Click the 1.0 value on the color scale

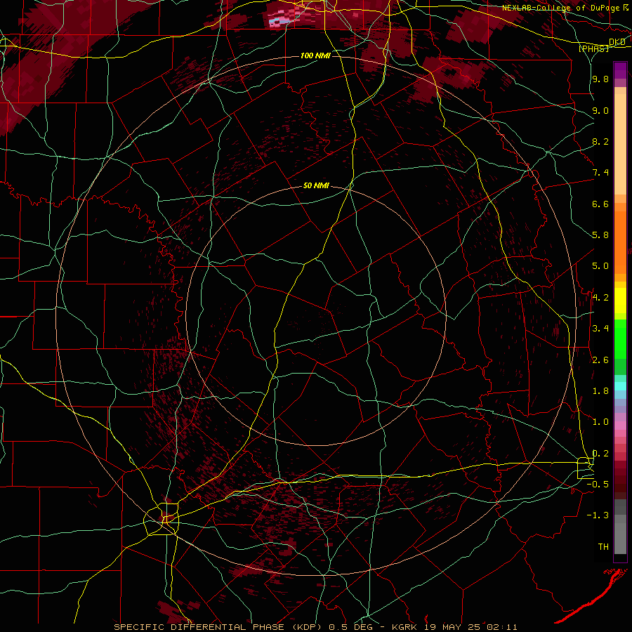[x=600, y=422]
